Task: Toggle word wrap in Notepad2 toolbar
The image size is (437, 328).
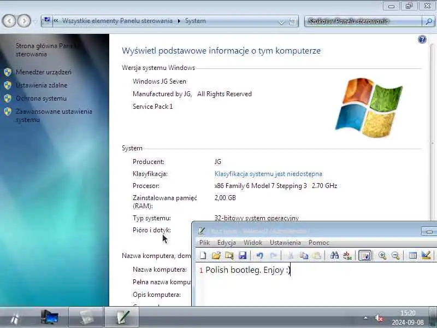Action: coord(365,255)
